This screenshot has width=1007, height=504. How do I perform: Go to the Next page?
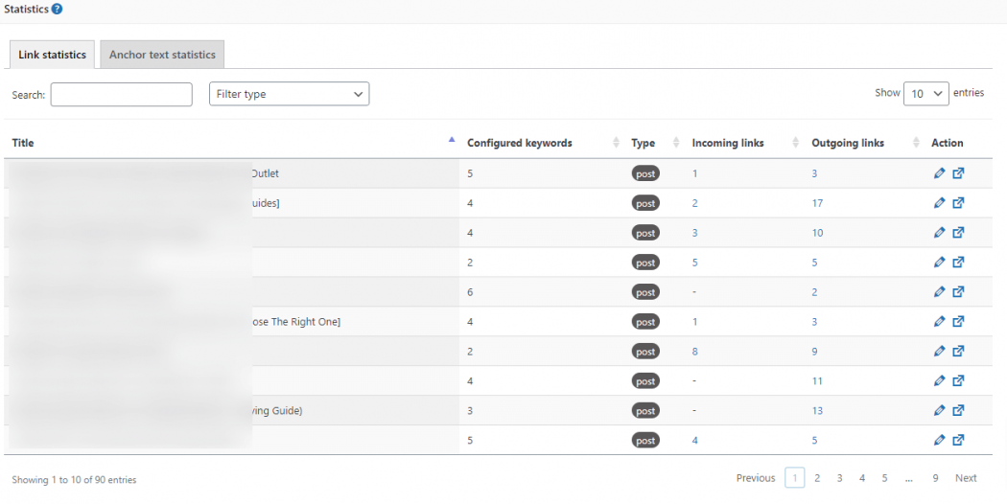click(x=966, y=478)
